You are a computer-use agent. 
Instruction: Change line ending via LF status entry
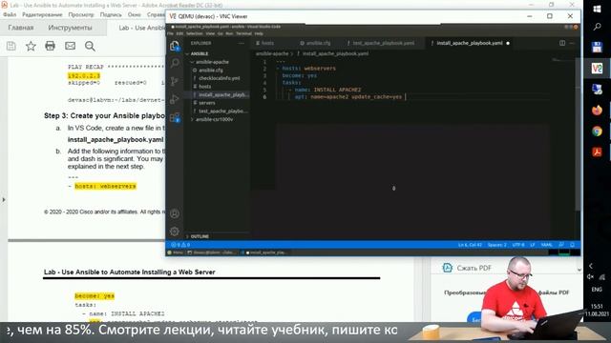[x=533, y=245]
